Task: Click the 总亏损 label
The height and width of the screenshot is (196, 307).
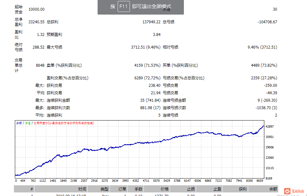Action: point(169,22)
